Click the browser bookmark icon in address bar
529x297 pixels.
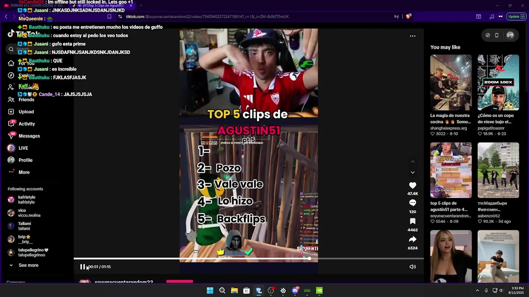(x=110, y=16)
